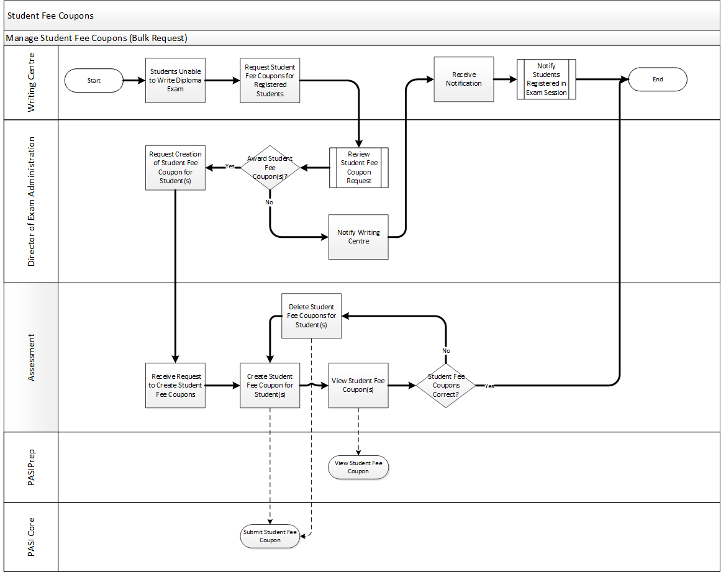Click Request Creation of Student Fee Coupon box

(175, 168)
